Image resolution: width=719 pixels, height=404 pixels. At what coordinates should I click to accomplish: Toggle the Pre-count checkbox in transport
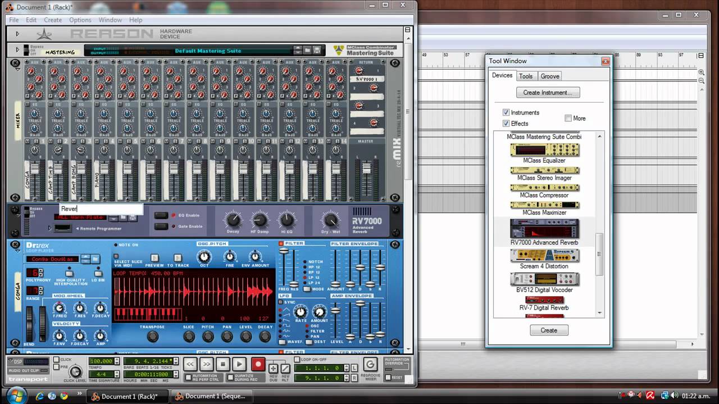[x=56, y=367]
